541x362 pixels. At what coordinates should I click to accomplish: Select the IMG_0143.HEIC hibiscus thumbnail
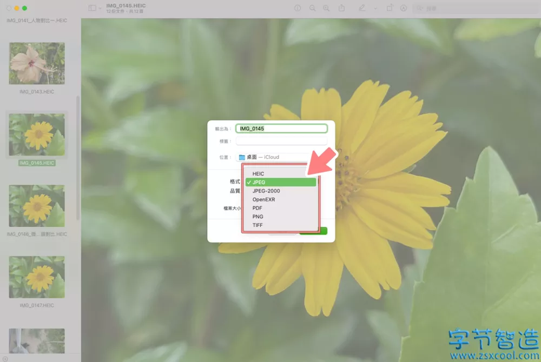click(x=37, y=63)
